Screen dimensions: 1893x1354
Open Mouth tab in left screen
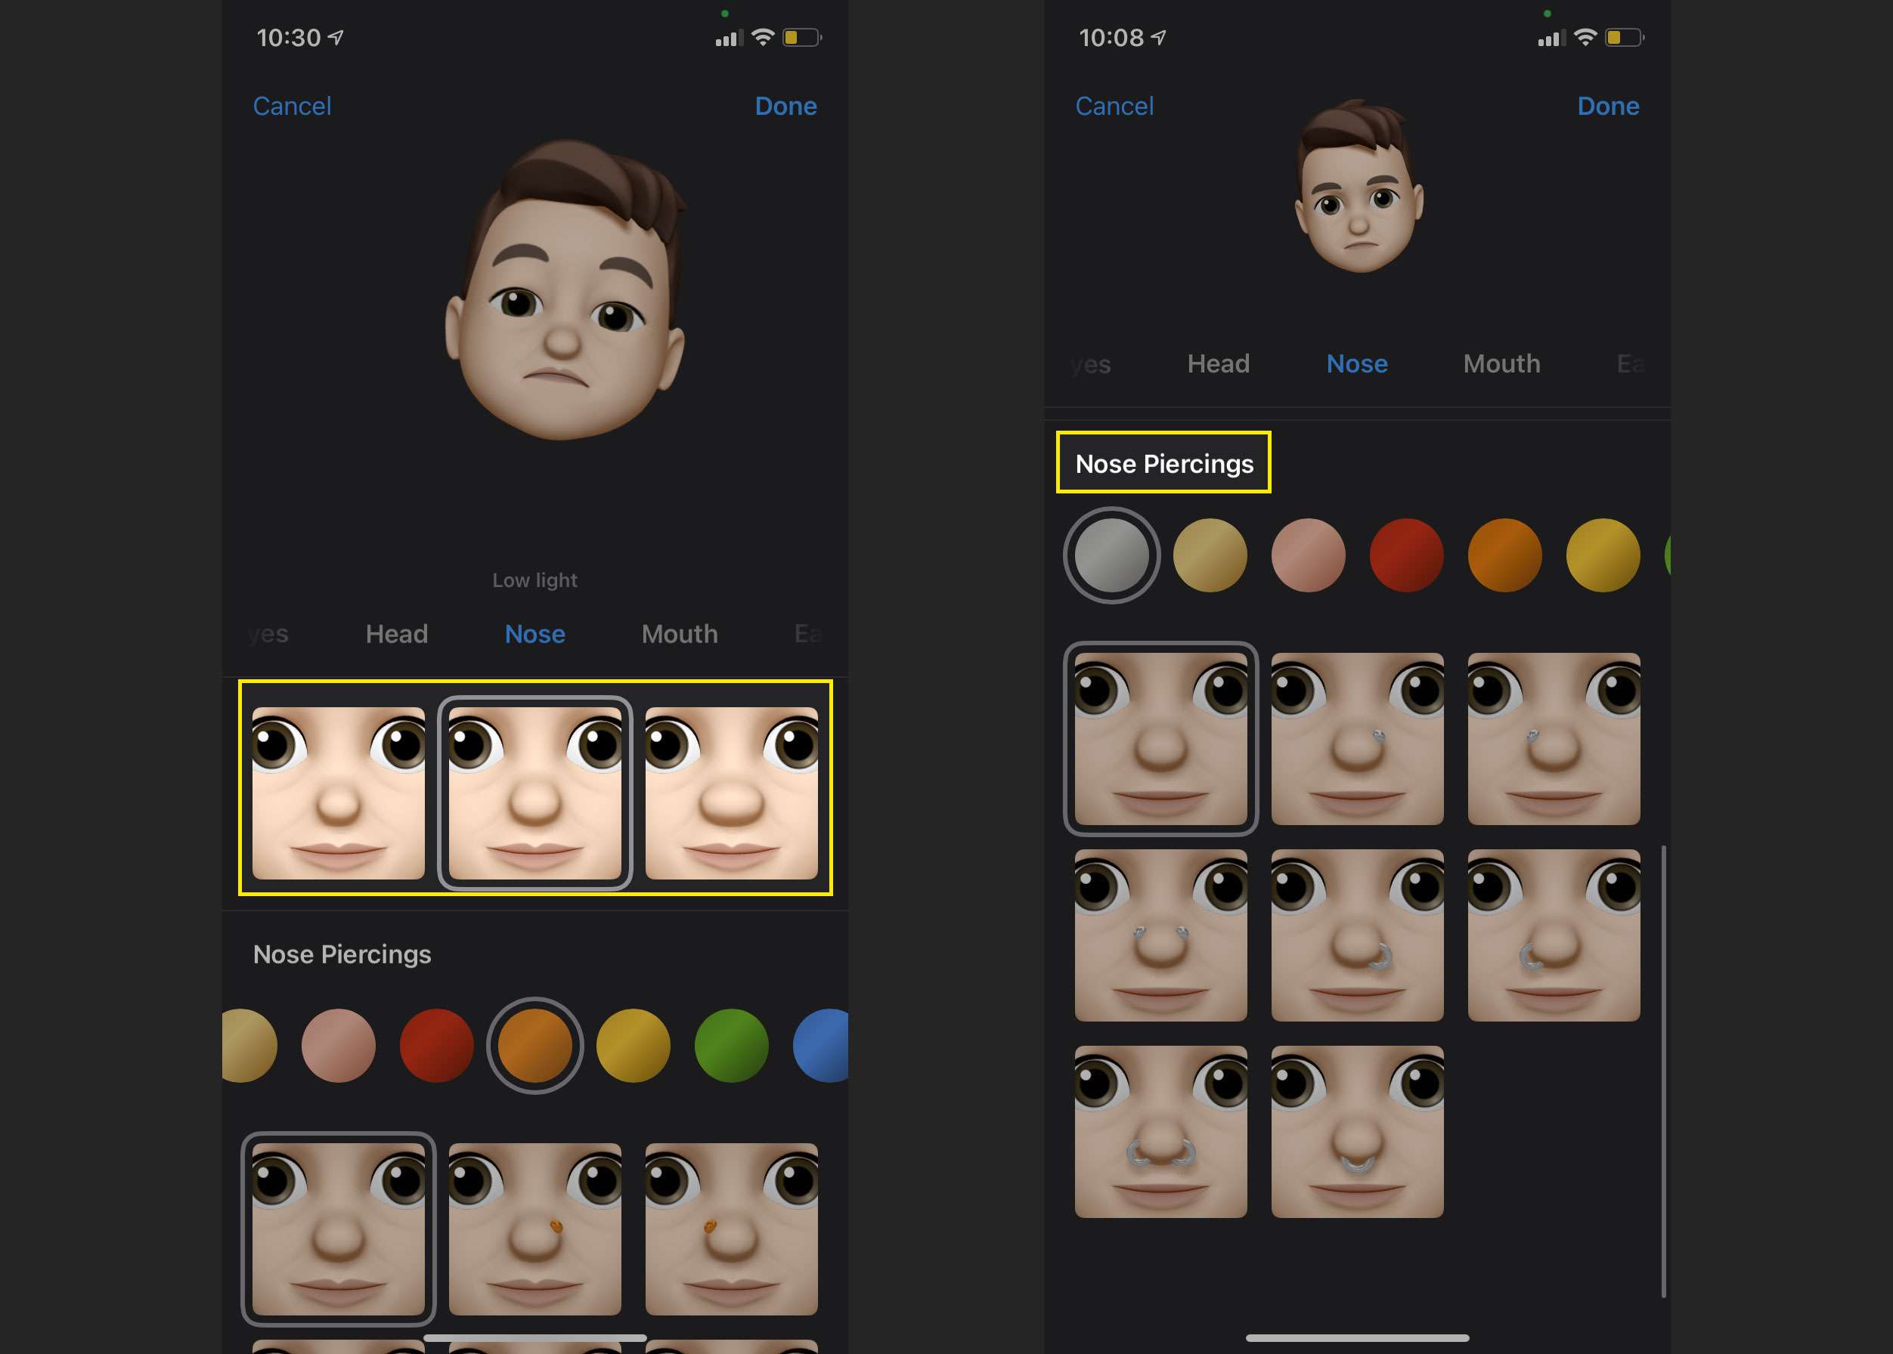679,634
